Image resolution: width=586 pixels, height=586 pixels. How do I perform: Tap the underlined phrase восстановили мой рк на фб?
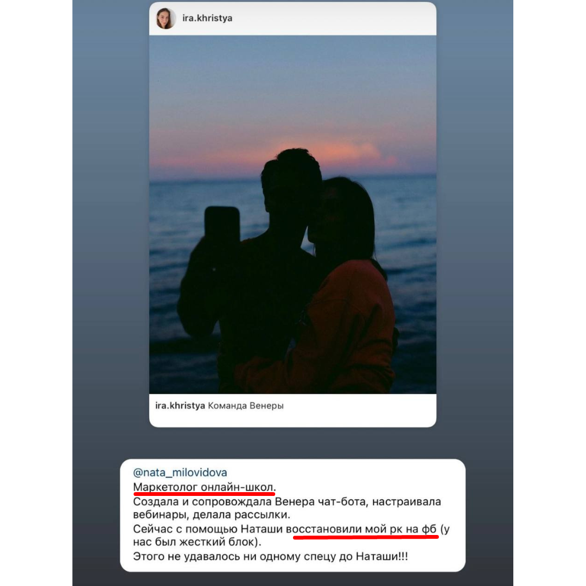click(x=361, y=529)
